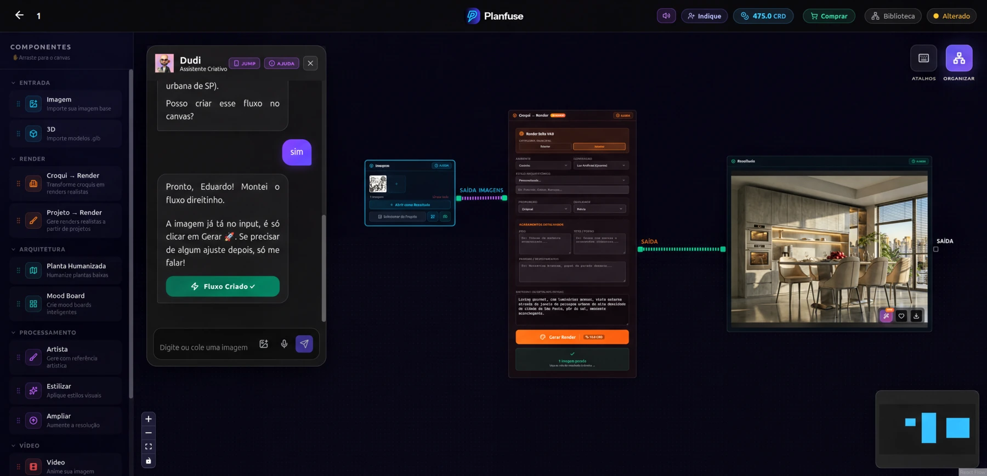This screenshot has height=476, width=987.
Task: Choose the Planta Humanizada map icon
Action: tap(33, 270)
